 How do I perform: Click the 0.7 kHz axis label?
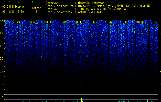(2, 84)
